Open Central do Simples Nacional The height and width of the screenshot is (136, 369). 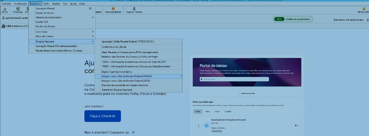tap(138, 90)
